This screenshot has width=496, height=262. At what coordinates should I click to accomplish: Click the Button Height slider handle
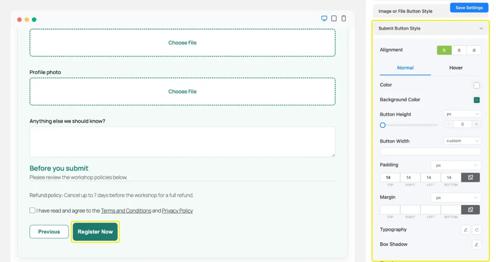coord(383,125)
